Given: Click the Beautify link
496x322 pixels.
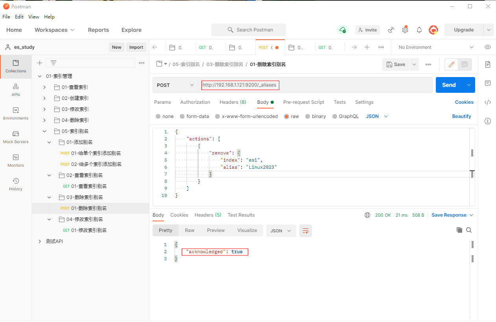Looking at the screenshot, I should (461, 116).
